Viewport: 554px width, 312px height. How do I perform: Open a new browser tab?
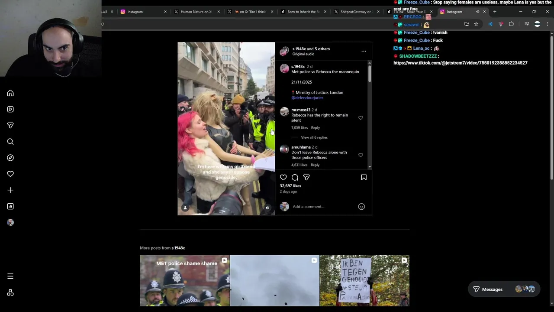tap(495, 12)
